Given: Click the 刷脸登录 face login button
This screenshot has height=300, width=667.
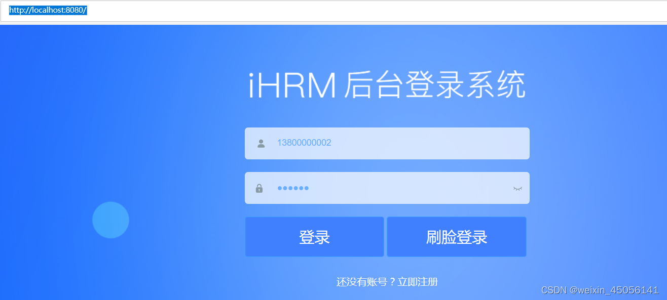Looking at the screenshot, I should (x=456, y=236).
